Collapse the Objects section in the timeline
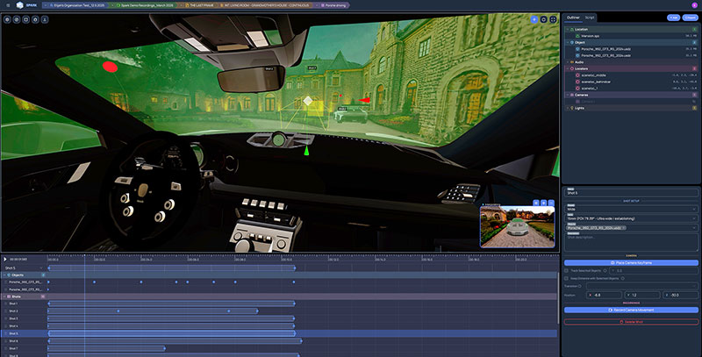Image resolution: width=702 pixels, height=357 pixels. (x=4, y=275)
